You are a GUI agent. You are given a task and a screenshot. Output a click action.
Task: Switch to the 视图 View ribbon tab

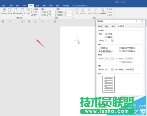click(x=57, y=6)
